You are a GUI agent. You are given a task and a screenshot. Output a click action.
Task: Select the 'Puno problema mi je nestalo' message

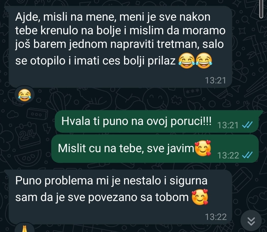120,197
